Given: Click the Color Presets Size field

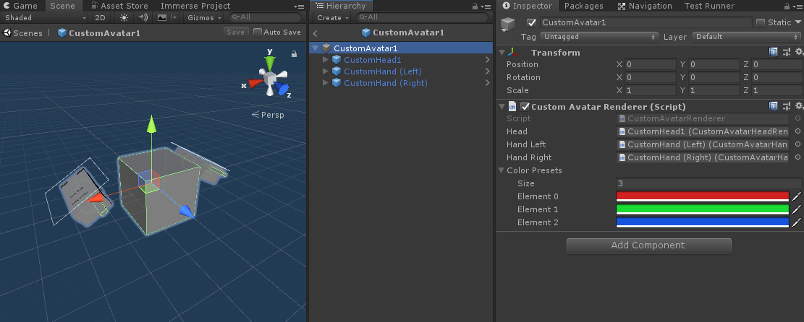Looking at the screenshot, I should click(x=708, y=183).
